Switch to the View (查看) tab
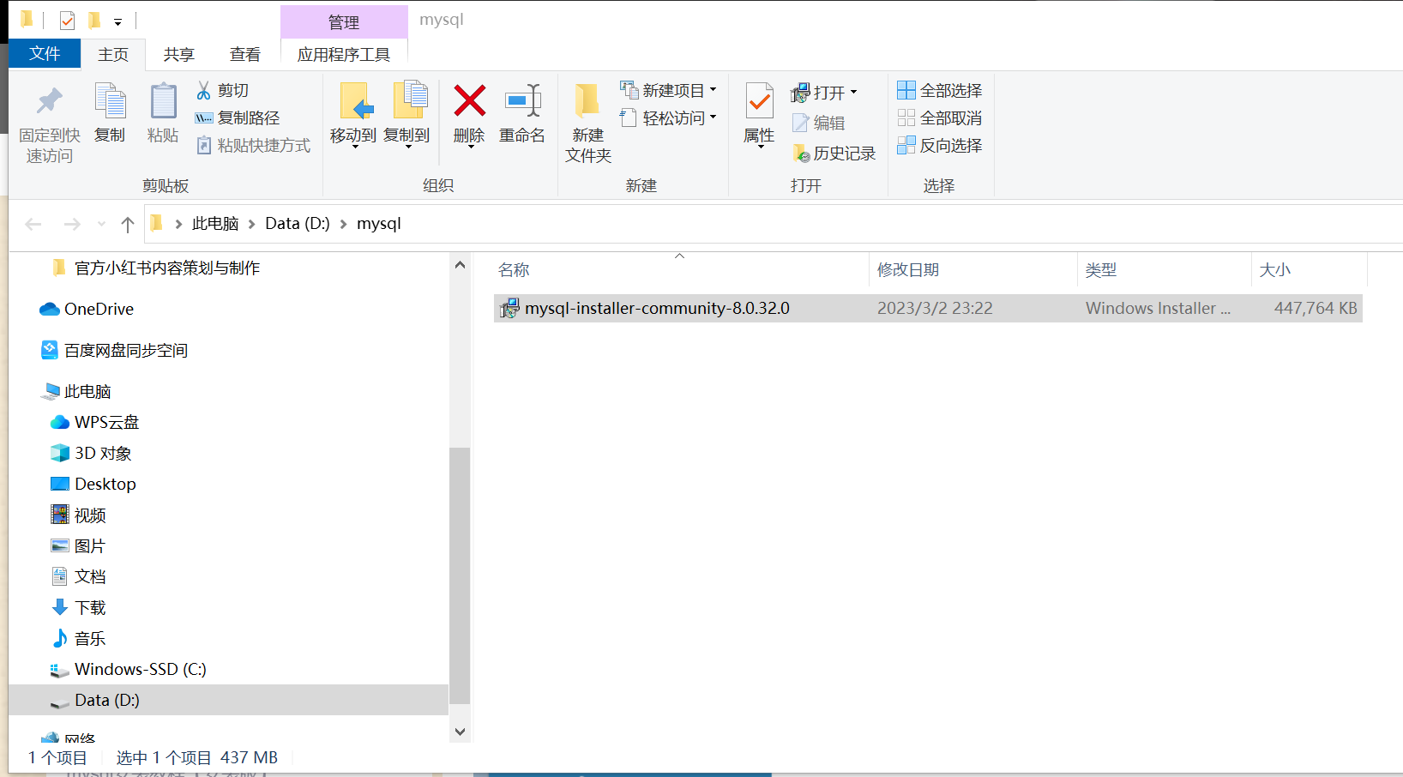Viewport: 1403px width, 777px height. [x=245, y=54]
